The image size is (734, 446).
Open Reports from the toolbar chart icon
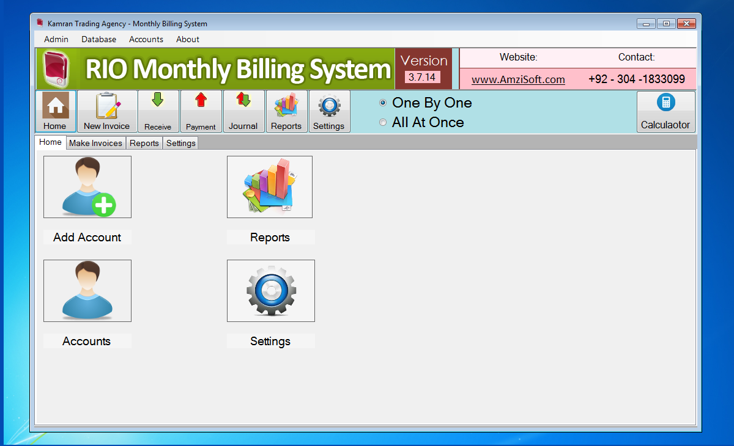(287, 111)
